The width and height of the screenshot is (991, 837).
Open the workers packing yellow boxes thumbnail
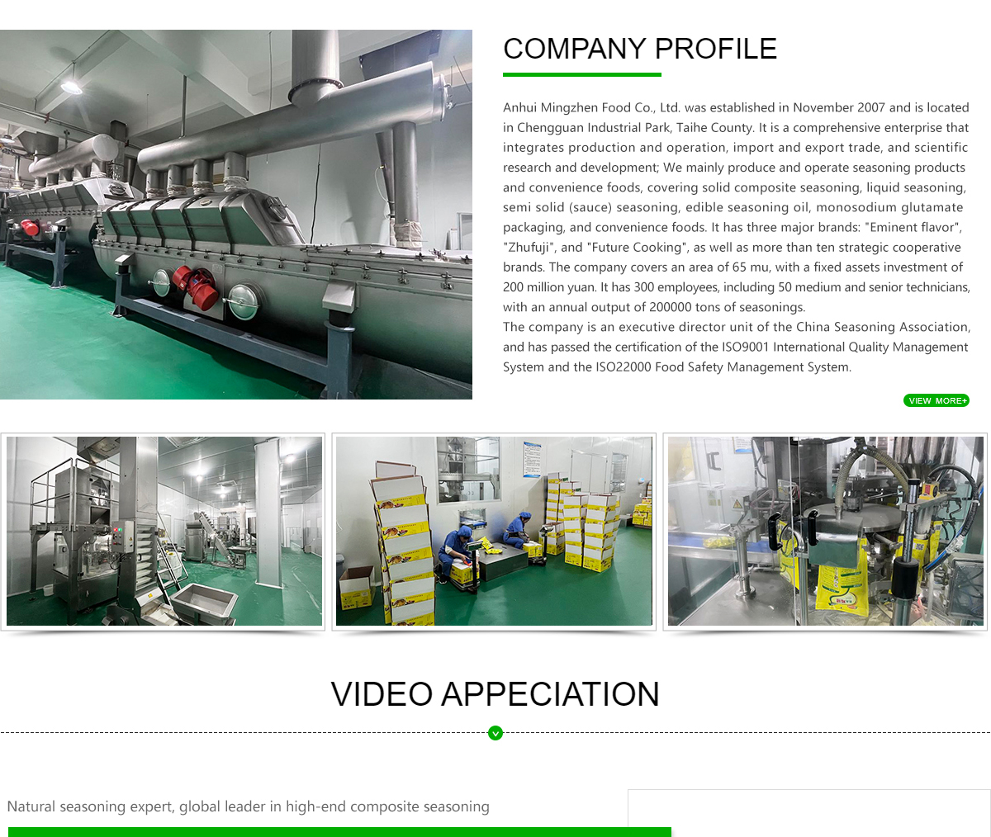point(494,531)
